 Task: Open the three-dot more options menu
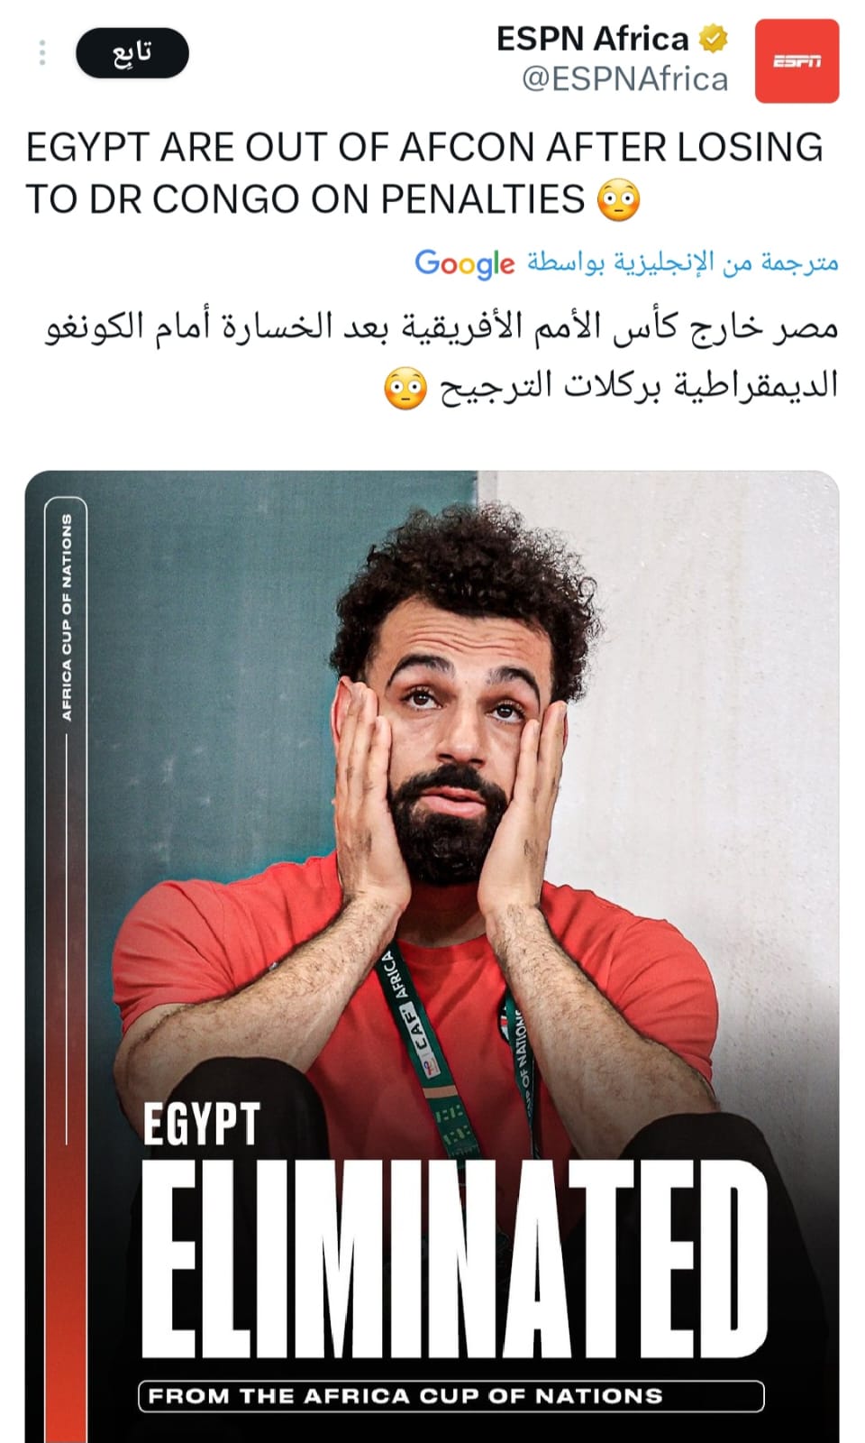coord(42,53)
